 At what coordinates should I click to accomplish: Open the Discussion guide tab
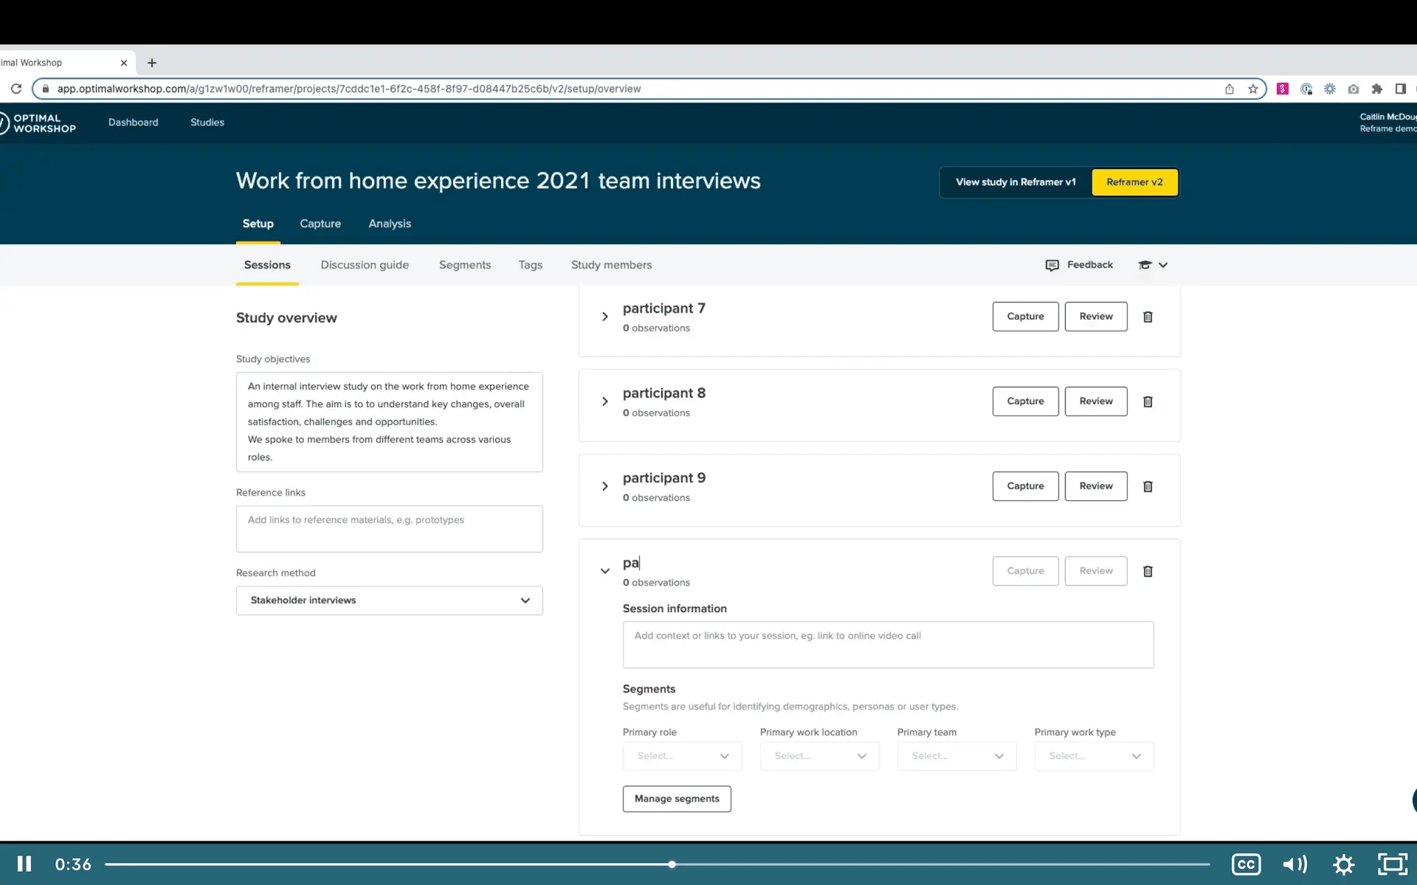[x=365, y=265]
